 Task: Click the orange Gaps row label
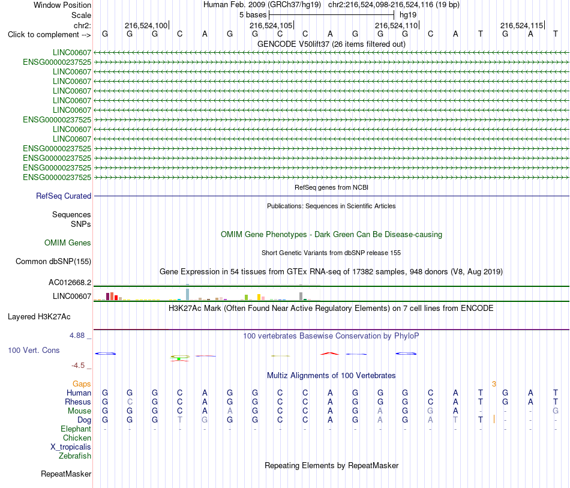point(82,384)
